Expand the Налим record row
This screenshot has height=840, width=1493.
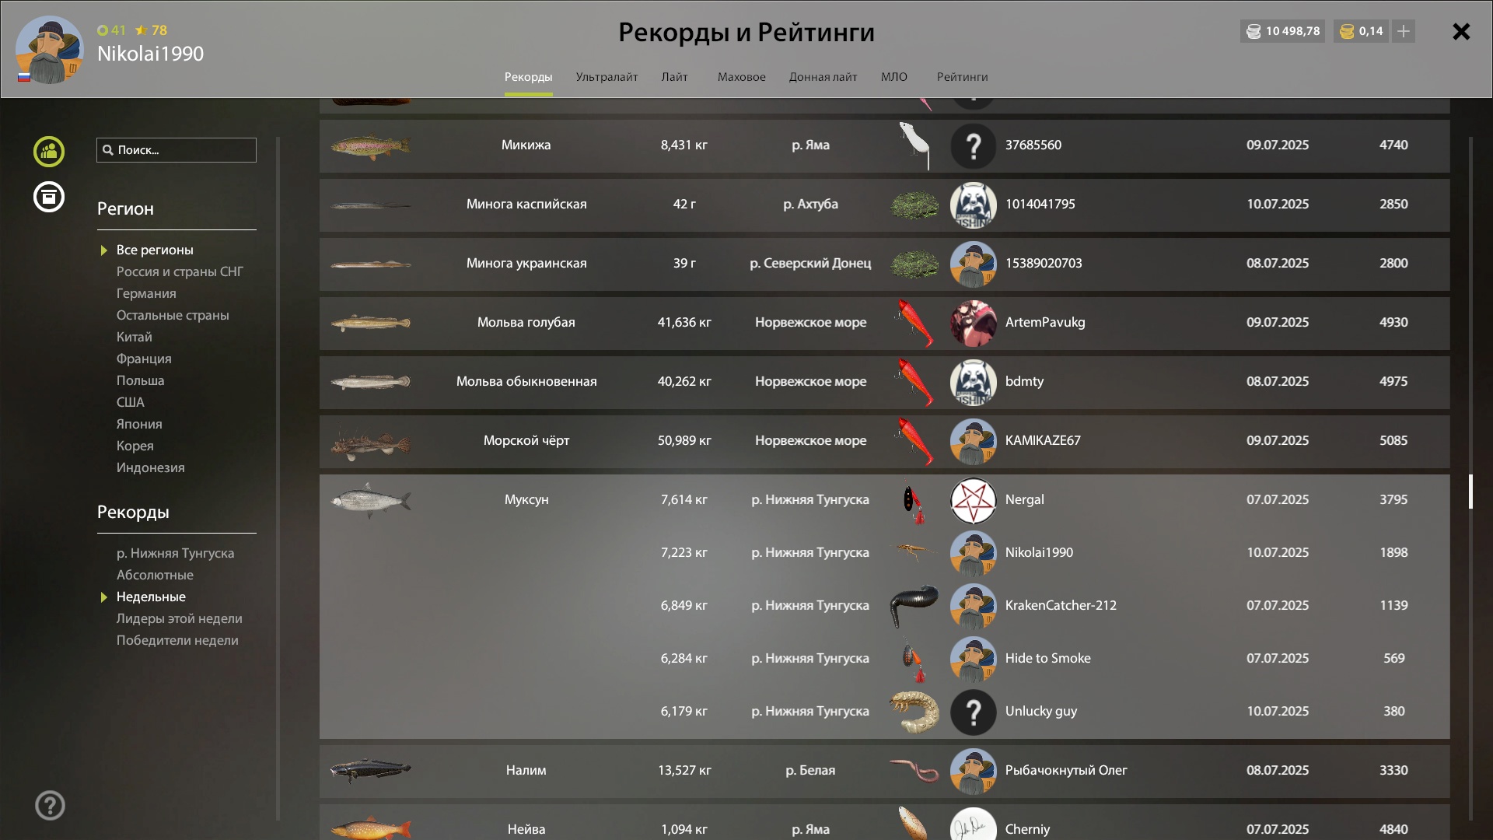[884, 771]
